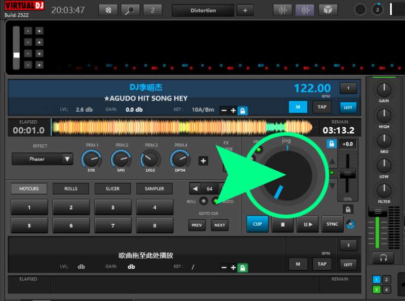Image resolution: width=405 pixels, height=301 pixels.
Task: Click the LFO2 effect parameter knob
Action: [150, 159]
